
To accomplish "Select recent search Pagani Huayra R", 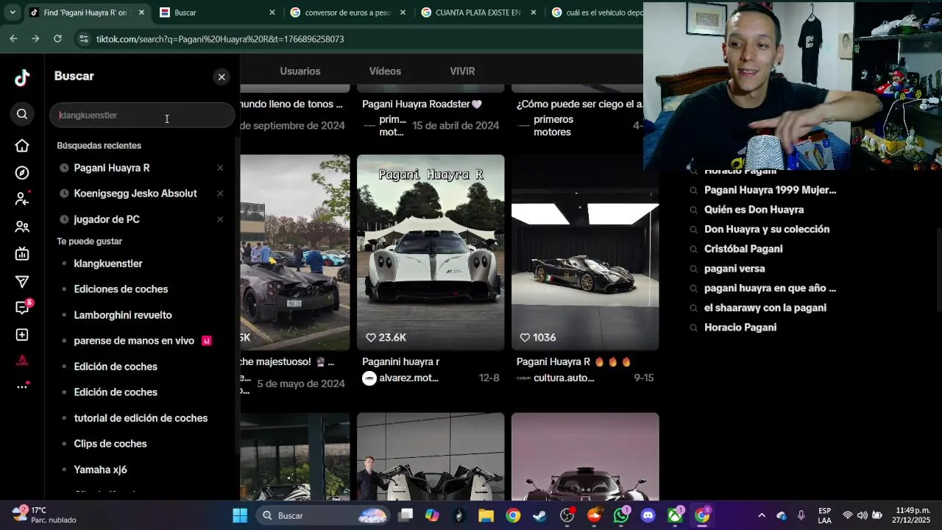I will [112, 168].
